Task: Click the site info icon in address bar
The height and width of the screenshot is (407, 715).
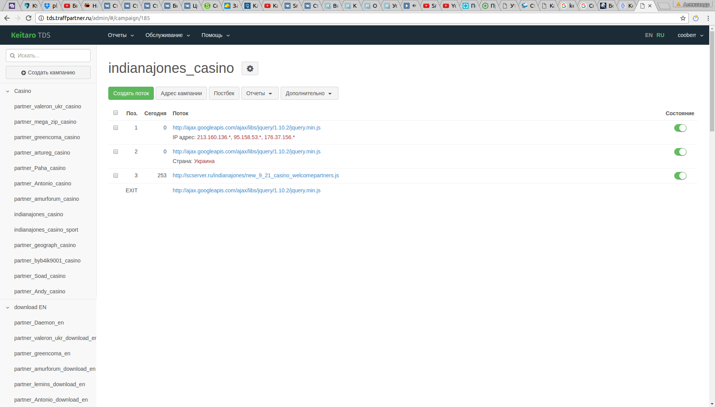Action: (x=41, y=18)
